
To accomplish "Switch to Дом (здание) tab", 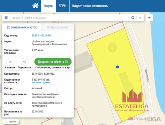I will coord(58,27).
